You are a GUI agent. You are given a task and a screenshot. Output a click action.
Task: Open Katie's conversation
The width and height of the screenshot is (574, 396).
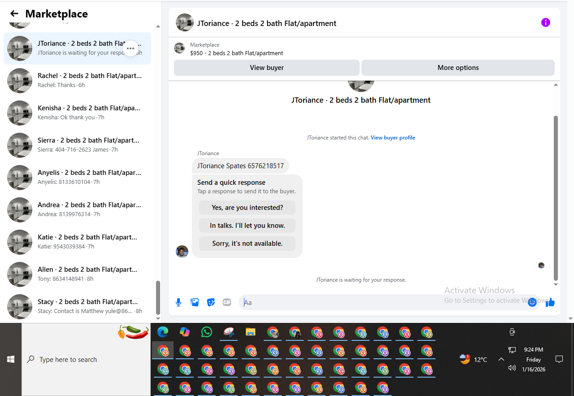pos(77,242)
